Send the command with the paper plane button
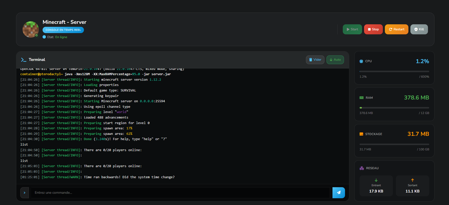Screen dimensions: 449x205 pyautogui.click(x=339, y=193)
